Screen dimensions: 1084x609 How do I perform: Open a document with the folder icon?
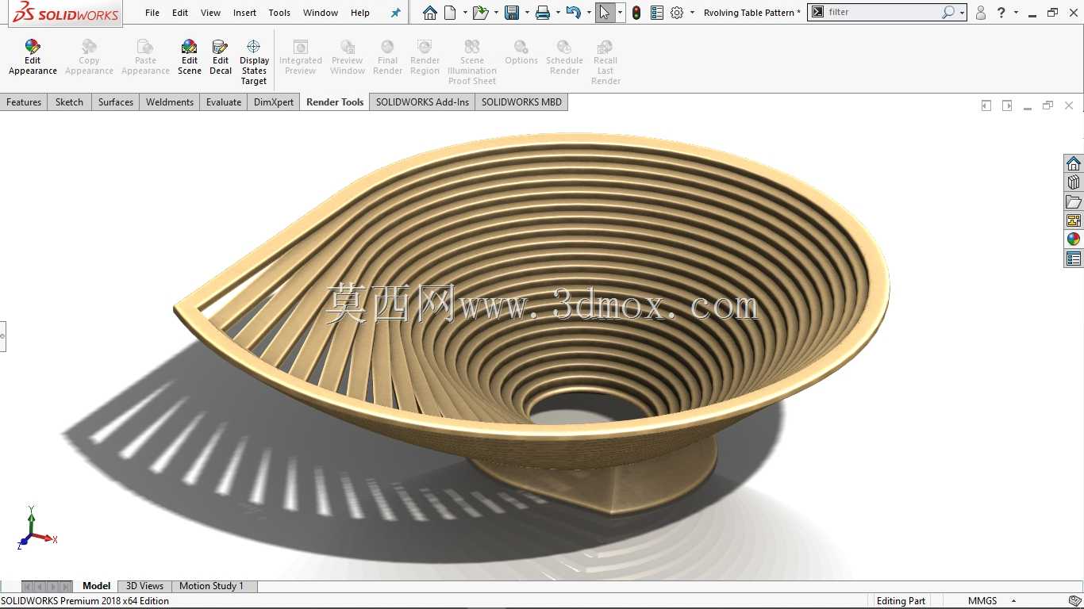(x=479, y=13)
